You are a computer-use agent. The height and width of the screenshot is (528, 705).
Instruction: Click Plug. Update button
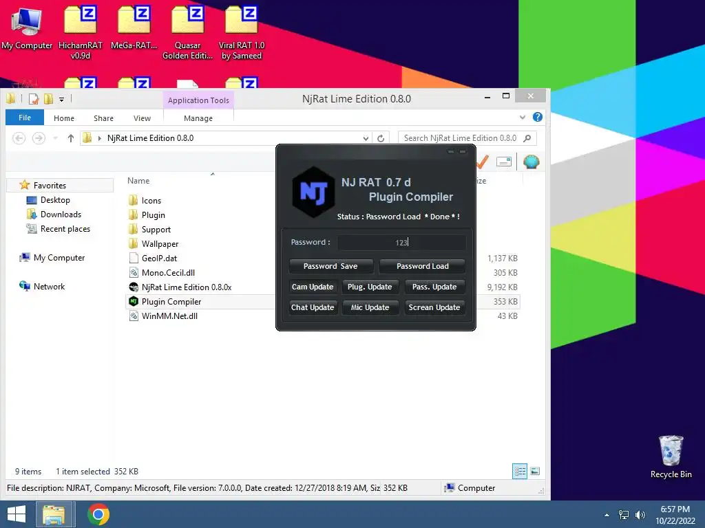(370, 287)
